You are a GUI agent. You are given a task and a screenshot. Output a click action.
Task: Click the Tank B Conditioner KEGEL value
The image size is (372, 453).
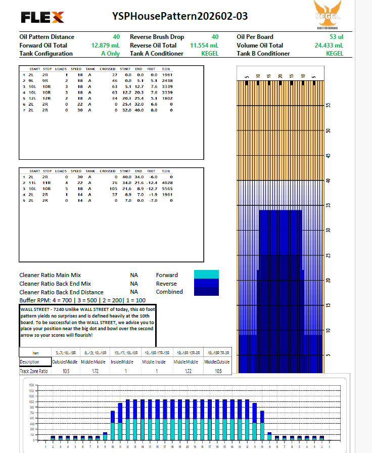334,54
